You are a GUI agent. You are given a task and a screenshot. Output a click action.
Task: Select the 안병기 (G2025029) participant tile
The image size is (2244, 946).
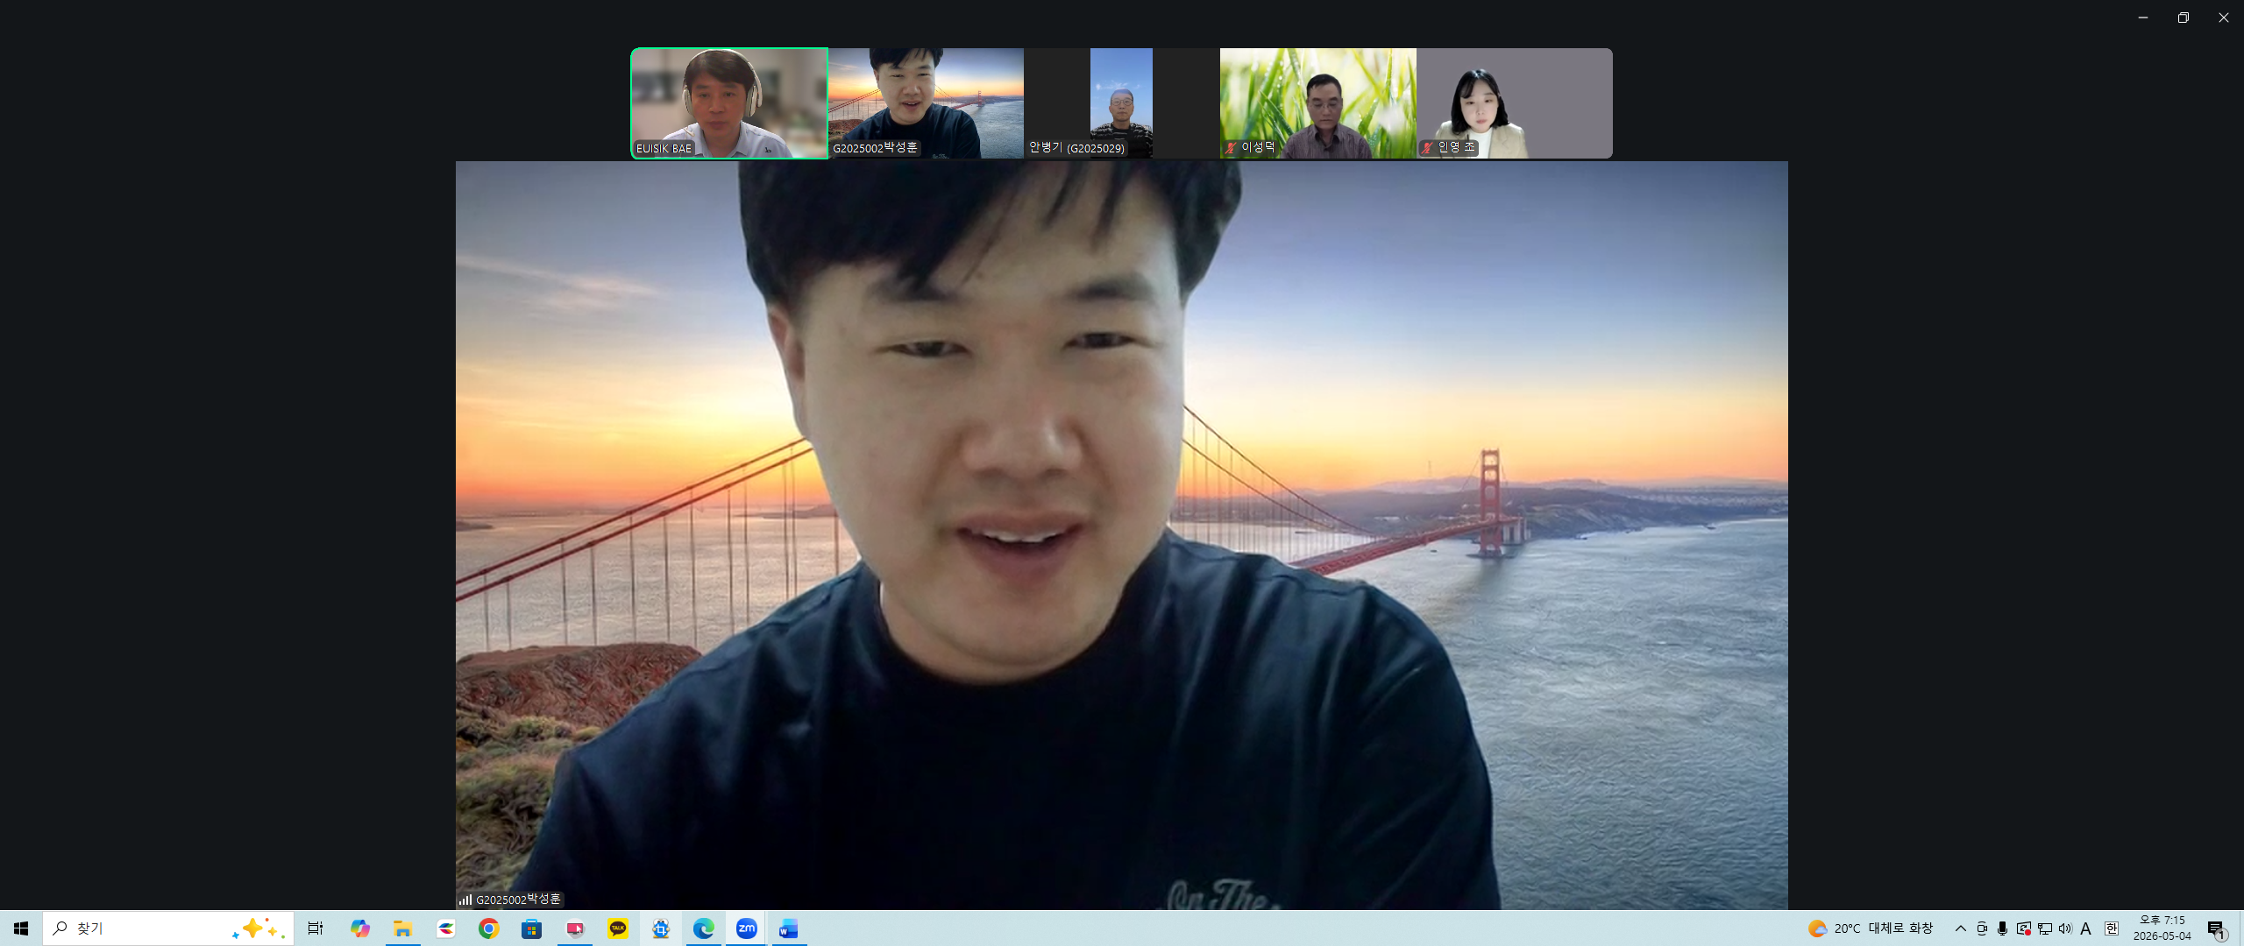pos(1122,103)
